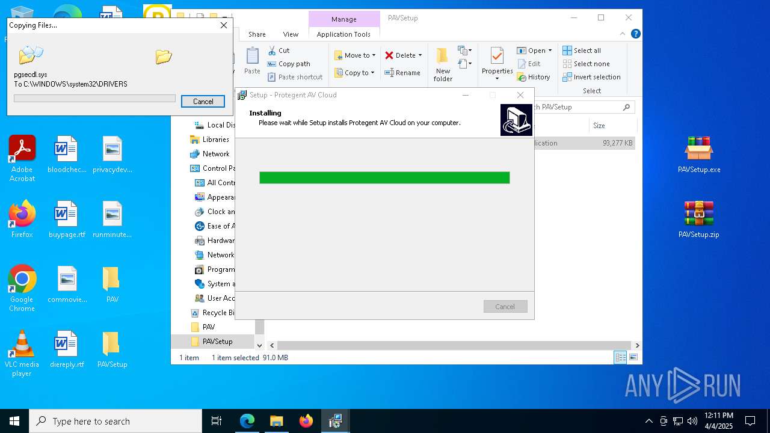Click Edit in the ribbon
Screen dimensions: 770x433
point(529,64)
